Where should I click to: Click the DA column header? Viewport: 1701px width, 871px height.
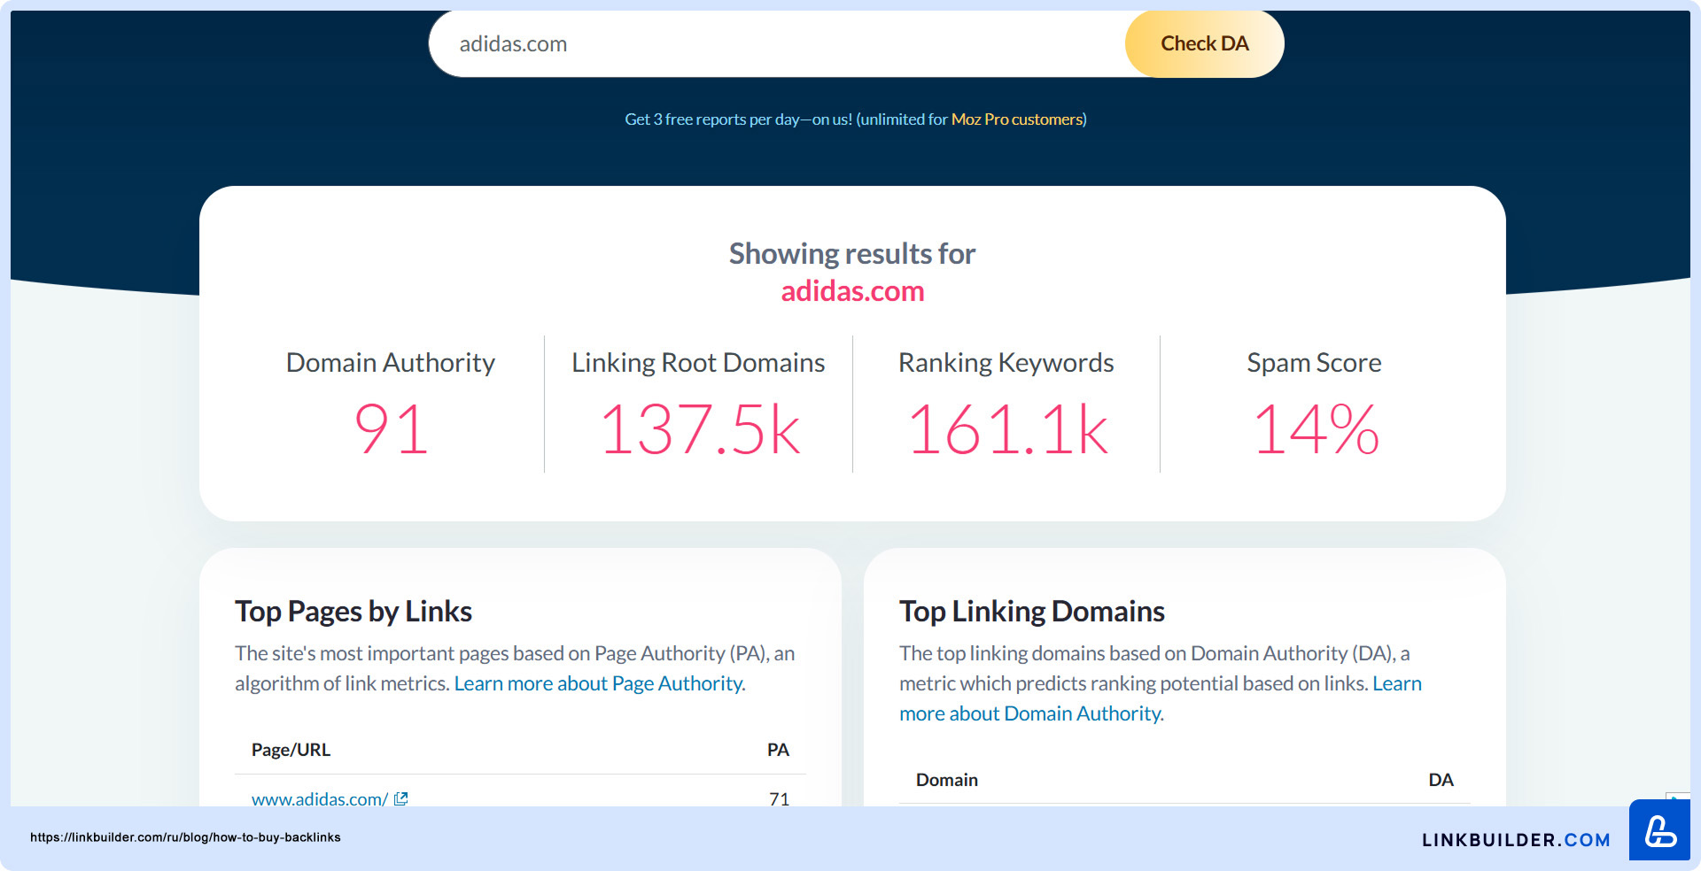point(1441,780)
